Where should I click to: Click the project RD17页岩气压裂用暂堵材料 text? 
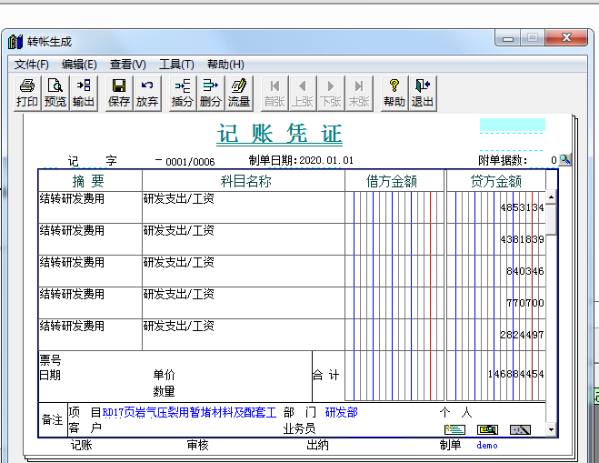[x=189, y=413]
